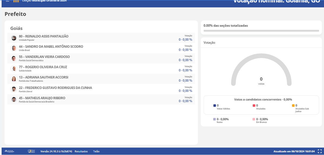The height and width of the screenshot is (155, 324).
Task: Click Sandro da Mabel's candidate photo
Action: pyautogui.click(x=14, y=48)
